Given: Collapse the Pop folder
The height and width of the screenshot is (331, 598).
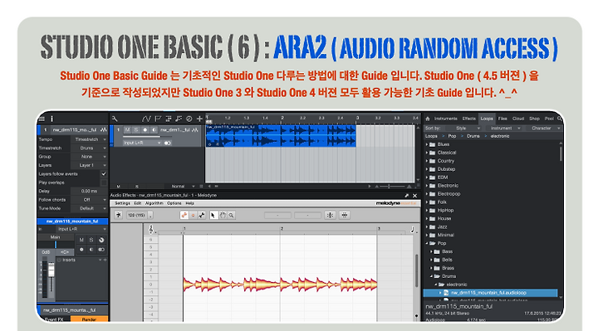Looking at the screenshot, I should 427,243.
